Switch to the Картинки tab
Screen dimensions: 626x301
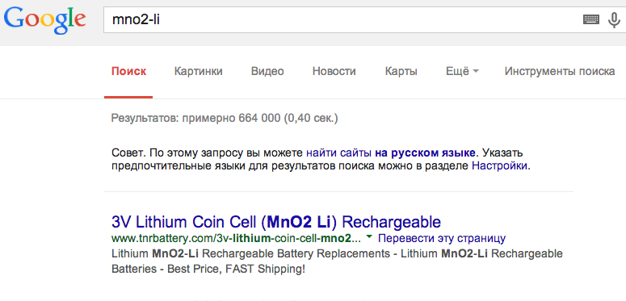tap(199, 71)
